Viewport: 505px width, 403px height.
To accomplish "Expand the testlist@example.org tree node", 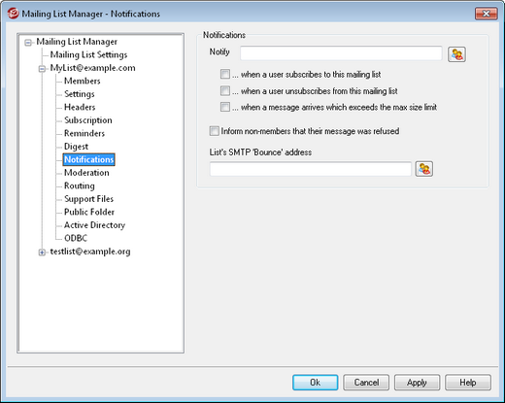I will [42, 252].
